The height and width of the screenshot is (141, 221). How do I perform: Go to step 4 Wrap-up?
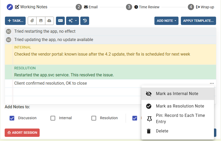pos(205,7)
